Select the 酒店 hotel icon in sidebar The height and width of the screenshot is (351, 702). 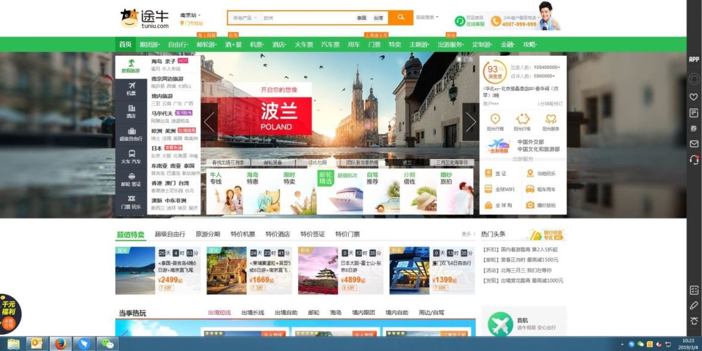pos(131,111)
